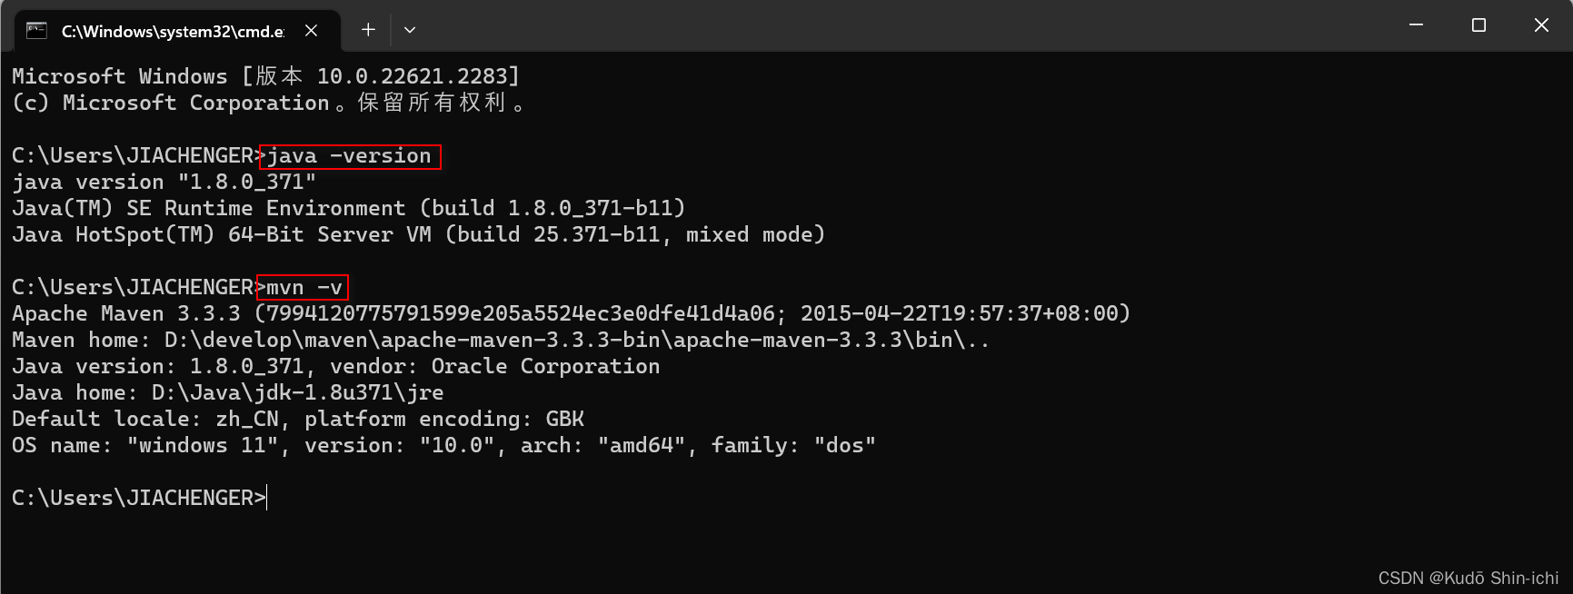The image size is (1573, 594).
Task: Click the Maven home path line
Action: (x=500, y=341)
